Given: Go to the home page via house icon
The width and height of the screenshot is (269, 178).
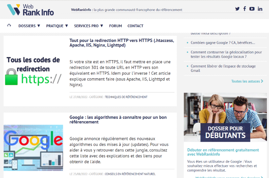Looking at the screenshot, I should (9, 25).
